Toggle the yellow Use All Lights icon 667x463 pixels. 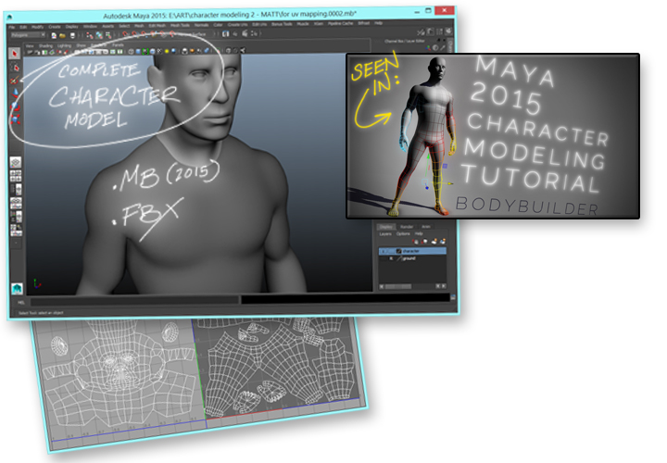[x=167, y=52]
